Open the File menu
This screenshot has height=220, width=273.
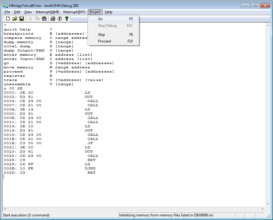point(7,12)
